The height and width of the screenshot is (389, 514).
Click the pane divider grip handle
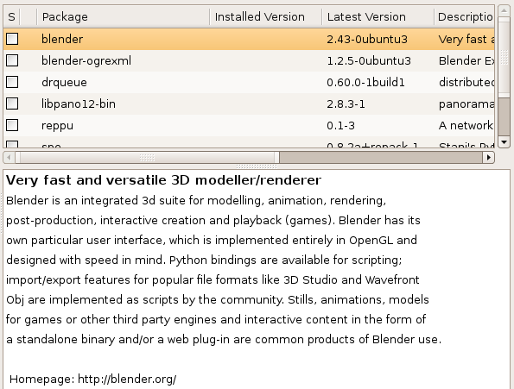click(x=257, y=166)
